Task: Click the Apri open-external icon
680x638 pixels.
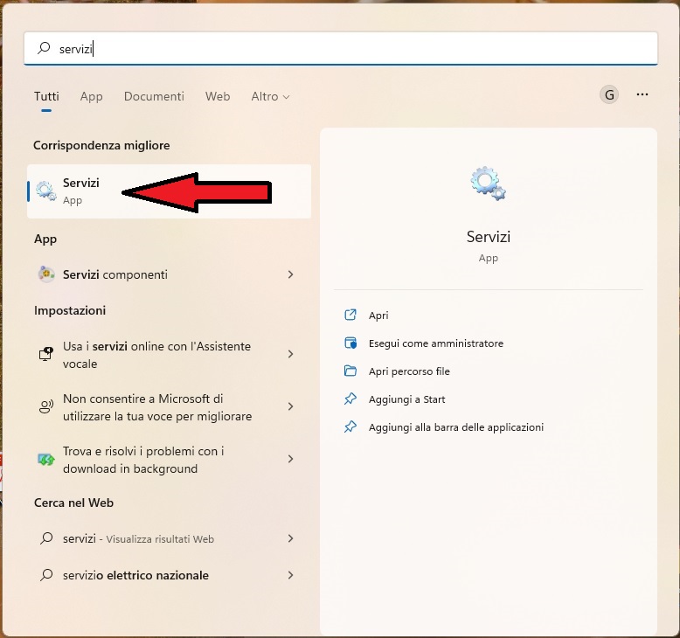Action: pyautogui.click(x=350, y=315)
